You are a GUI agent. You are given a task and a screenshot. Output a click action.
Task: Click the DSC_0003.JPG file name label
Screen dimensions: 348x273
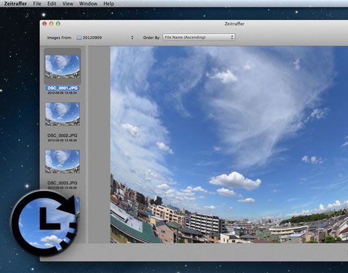62,183
